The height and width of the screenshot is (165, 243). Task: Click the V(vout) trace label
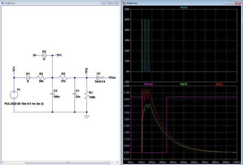tap(148, 84)
